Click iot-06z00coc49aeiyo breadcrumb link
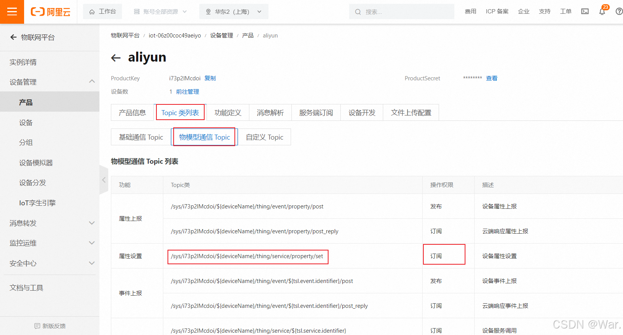The height and width of the screenshot is (335, 623). tap(175, 35)
